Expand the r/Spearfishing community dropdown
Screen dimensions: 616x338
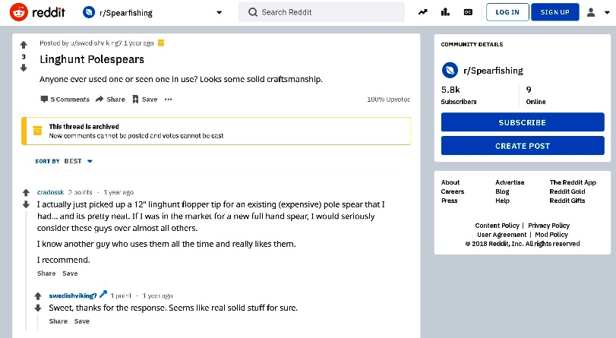tap(220, 13)
